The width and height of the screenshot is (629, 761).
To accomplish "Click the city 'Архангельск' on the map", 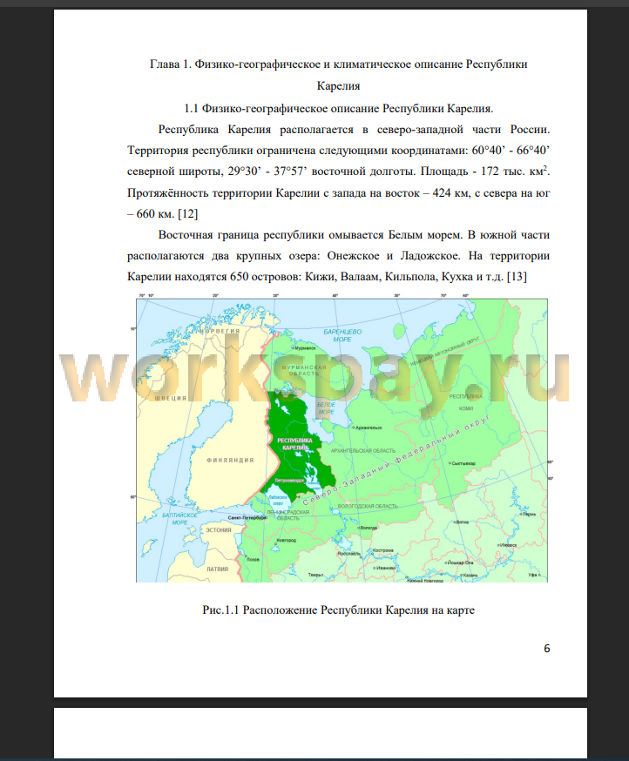I will coord(369,428).
